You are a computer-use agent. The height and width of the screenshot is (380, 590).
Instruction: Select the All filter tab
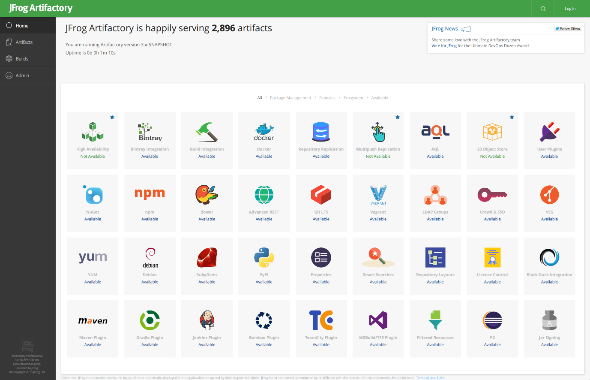point(260,98)
